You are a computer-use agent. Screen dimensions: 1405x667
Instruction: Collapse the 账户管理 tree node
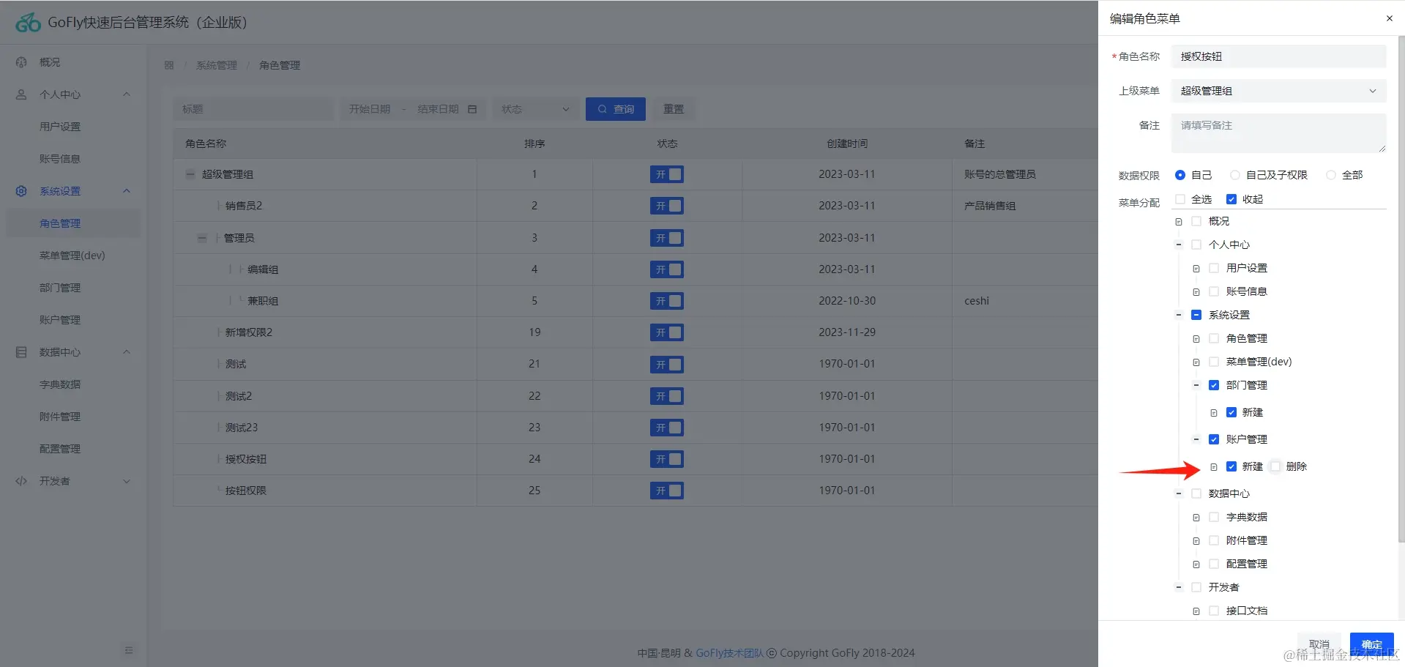[x=1196, y=439]
